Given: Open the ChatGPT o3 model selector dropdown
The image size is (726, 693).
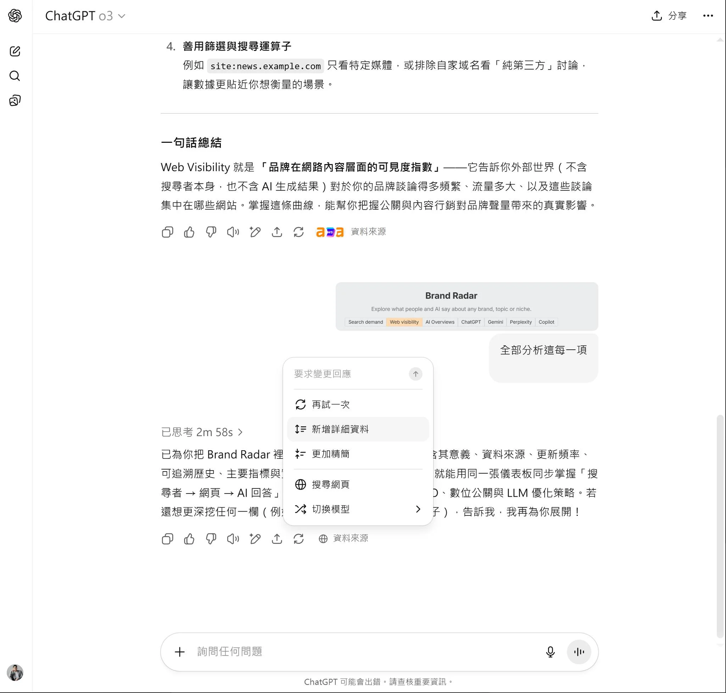Looking at the screenshot, I should (85, 16).
